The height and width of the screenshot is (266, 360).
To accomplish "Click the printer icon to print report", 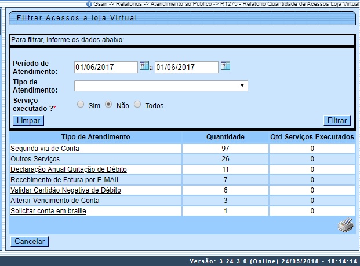I will pyautogui.click(x=346, y=226).
